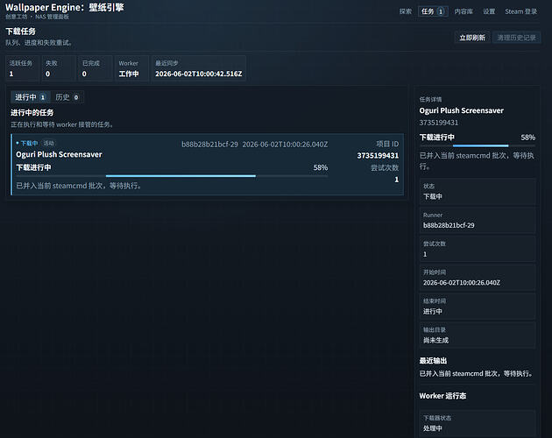Viewport: 552px width, 438px height.
Task: Click ID 3735199431 under details title
Action: pos(439,123)
